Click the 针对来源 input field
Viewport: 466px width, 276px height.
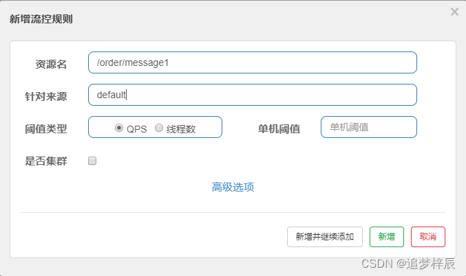253,95
